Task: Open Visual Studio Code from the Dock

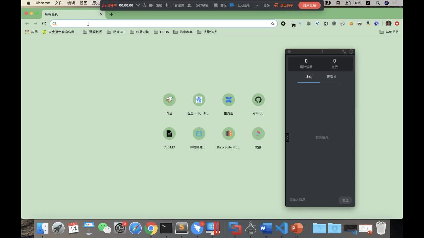Action: [281, 228]
